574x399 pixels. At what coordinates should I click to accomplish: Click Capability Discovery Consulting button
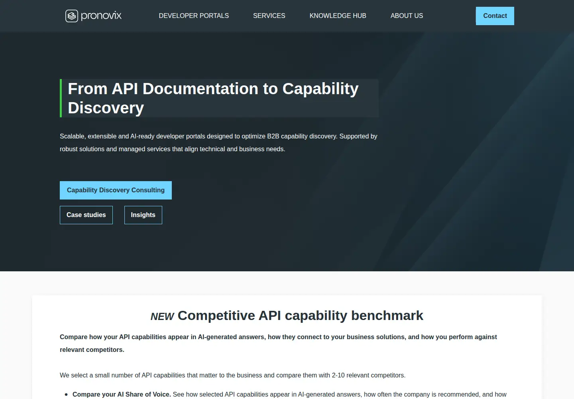pyautogui.click(x=116, y=190)
